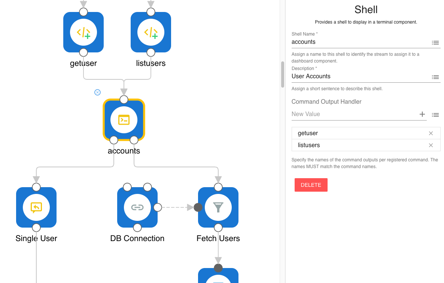Click the accounts shell node icon
The image size is (444, 283).
[124, 120]
